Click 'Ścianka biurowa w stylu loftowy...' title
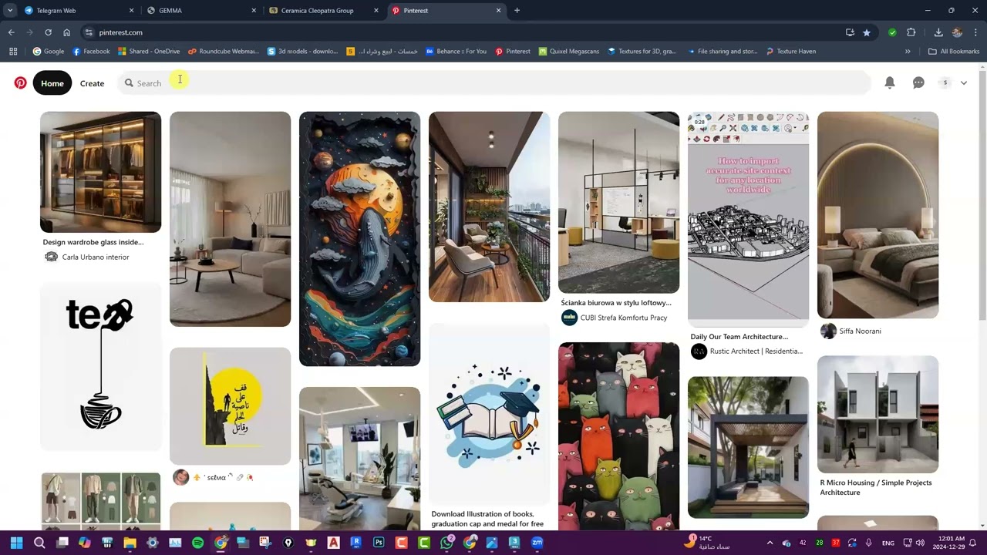Screen dimensions: 987x555 pyautogui.click(x=616, y=303)
